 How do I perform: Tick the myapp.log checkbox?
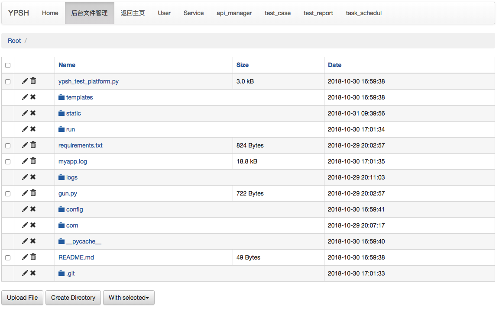point(8,162)
